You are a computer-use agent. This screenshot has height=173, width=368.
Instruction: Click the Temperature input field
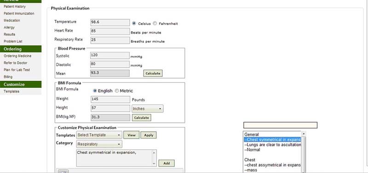coord(110,22)
